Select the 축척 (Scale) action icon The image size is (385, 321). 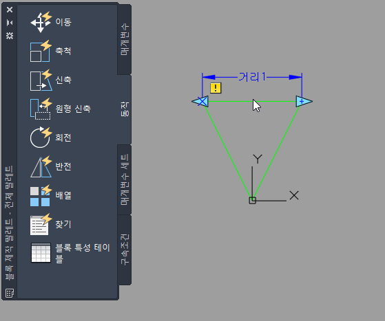(41, 51)
